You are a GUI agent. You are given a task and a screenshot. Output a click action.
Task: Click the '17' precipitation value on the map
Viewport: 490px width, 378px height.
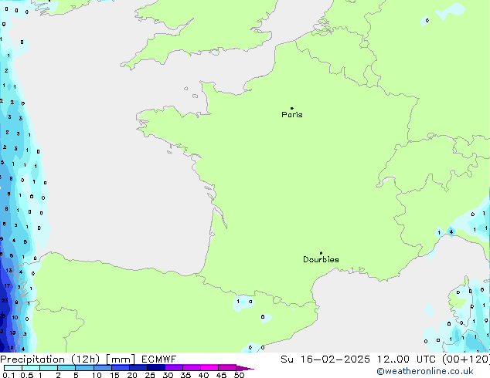click(7, 285)
